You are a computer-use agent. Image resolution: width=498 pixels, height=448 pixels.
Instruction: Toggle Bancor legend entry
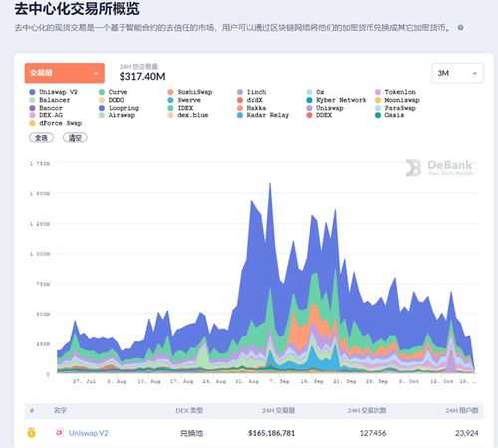46,108
